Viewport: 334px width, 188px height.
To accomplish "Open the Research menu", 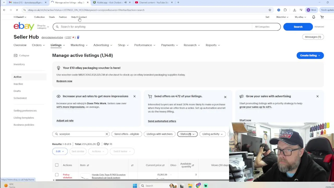I will [x=192, y=45].
